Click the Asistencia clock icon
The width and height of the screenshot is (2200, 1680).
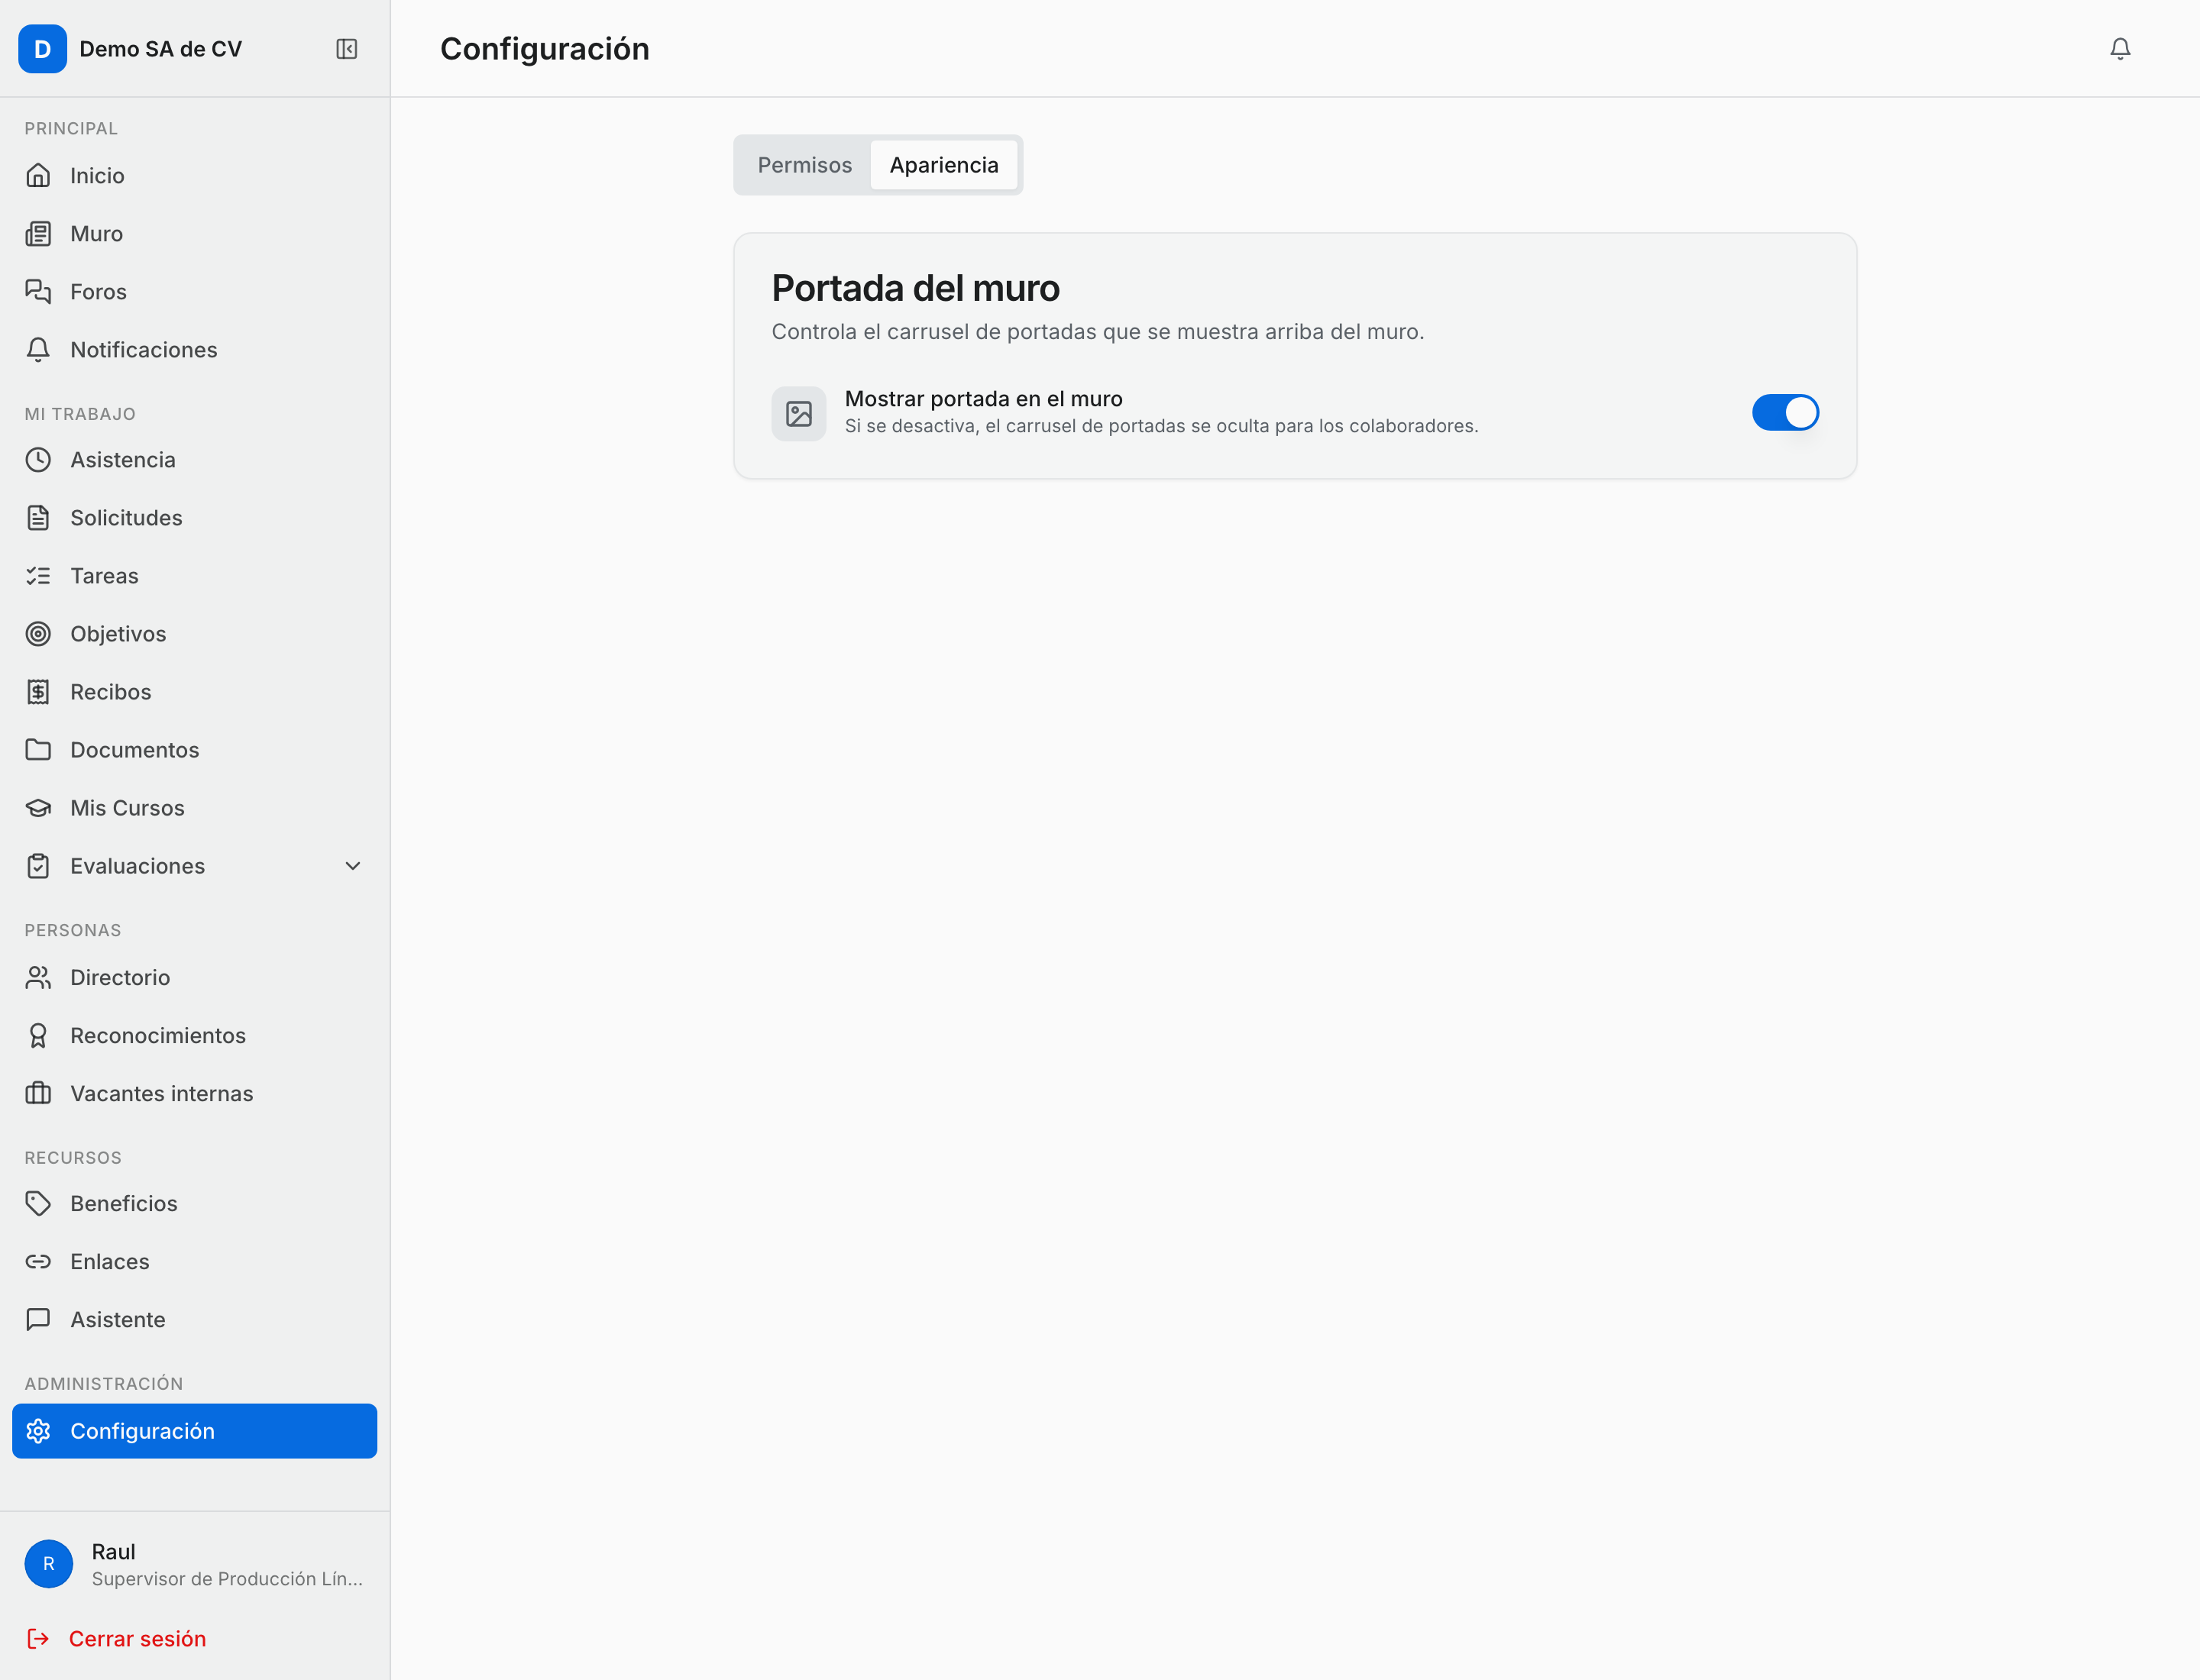[38, 460]
